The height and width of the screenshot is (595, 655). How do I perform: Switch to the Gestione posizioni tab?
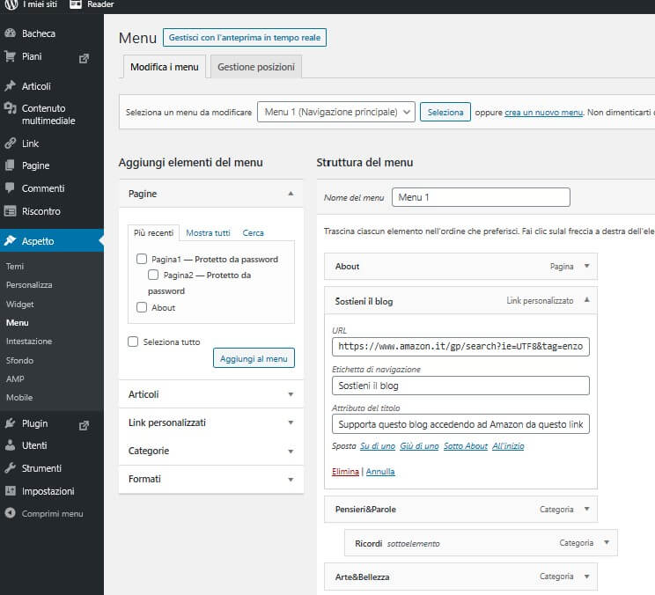[x=256, y=67]
